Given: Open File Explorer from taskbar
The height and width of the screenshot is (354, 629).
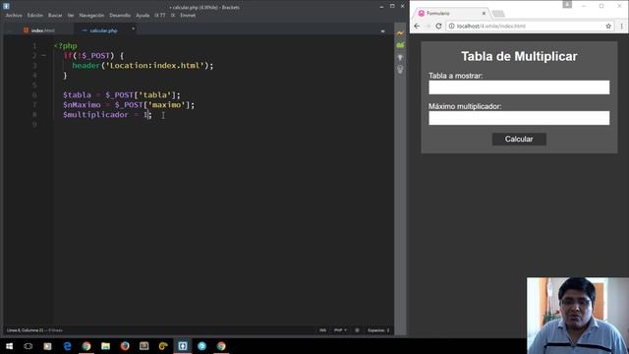Looking at the screenshot, I should pos(105,346).
